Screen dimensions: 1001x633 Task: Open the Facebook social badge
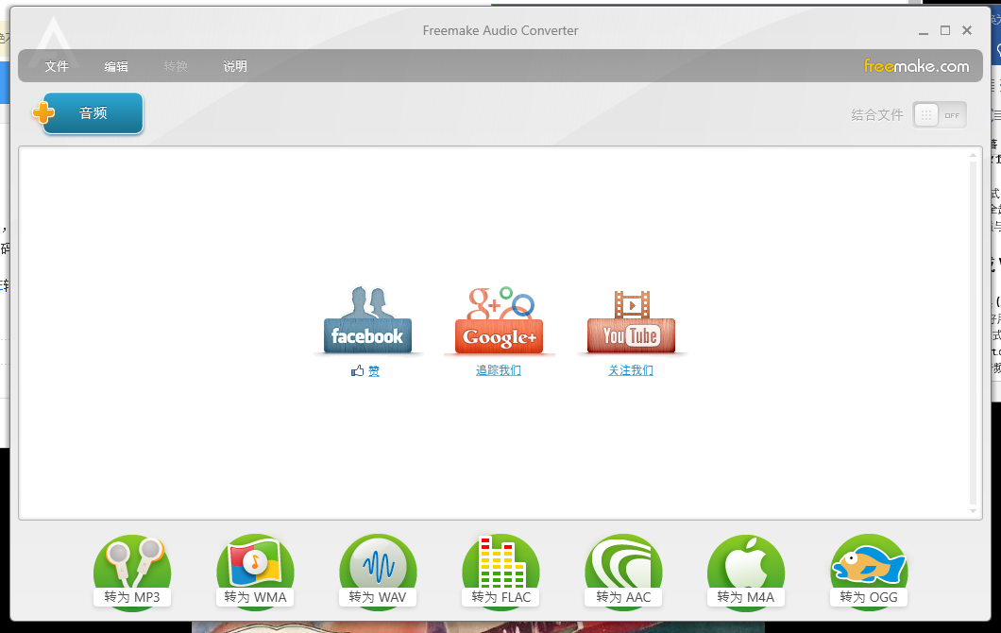tap(367, 320)
